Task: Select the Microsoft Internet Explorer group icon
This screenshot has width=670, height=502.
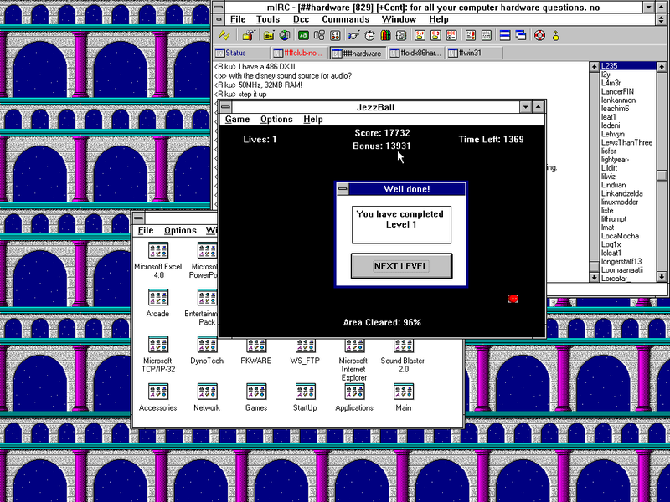Action: (x=354, y=346)
